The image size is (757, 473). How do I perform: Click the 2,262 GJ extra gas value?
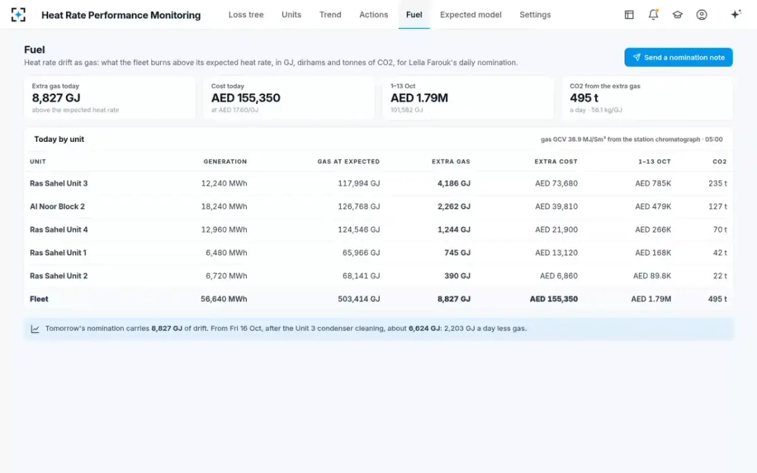click(x=454, y=206)
